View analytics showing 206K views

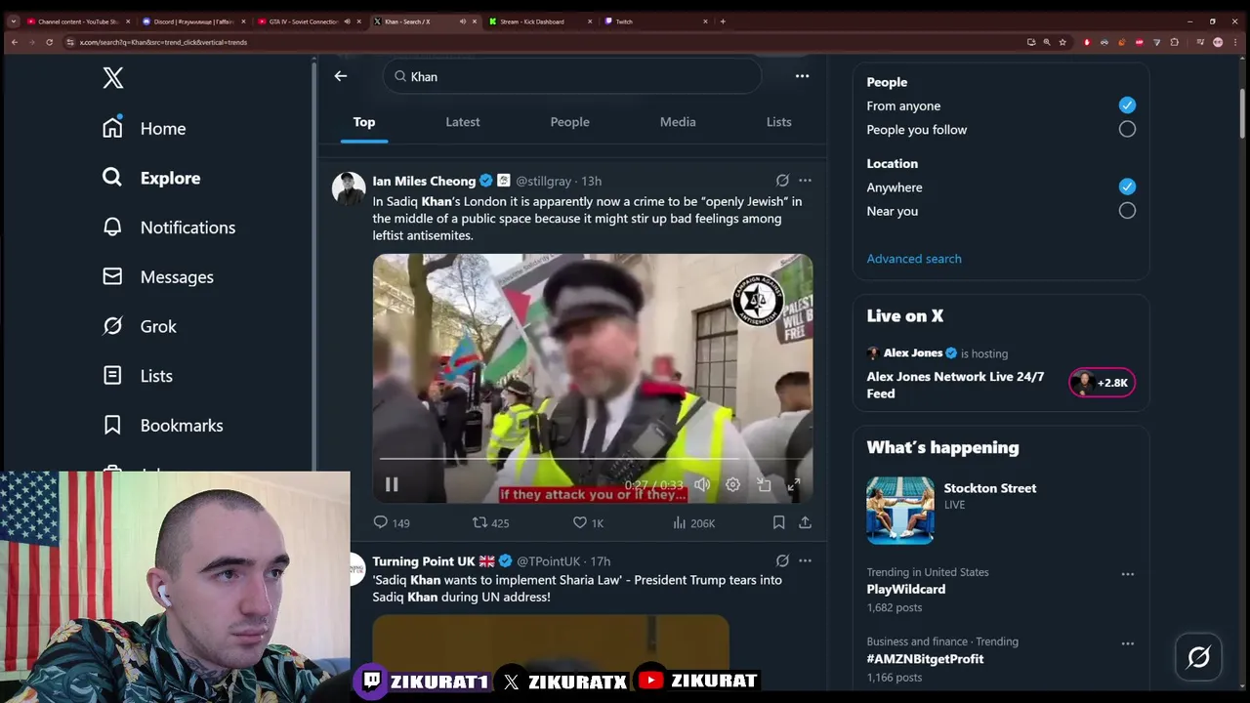click(x=694, y=522)
